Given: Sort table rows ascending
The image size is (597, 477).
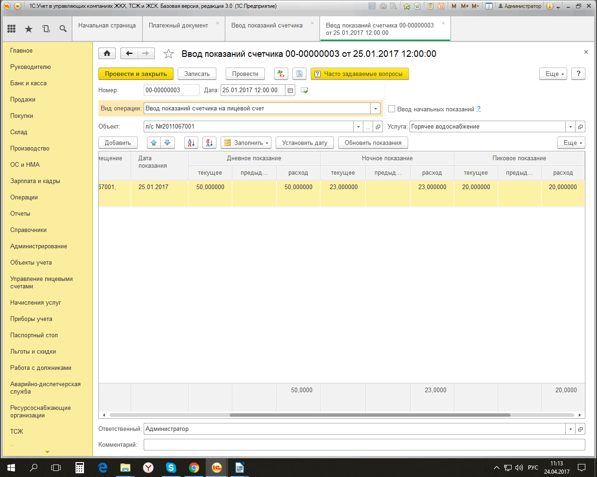Looking at the screenshot, I should pos(191,143).
